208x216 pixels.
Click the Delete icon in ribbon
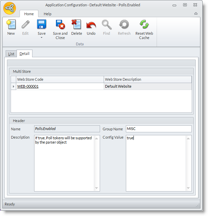(x=77, y=25)
